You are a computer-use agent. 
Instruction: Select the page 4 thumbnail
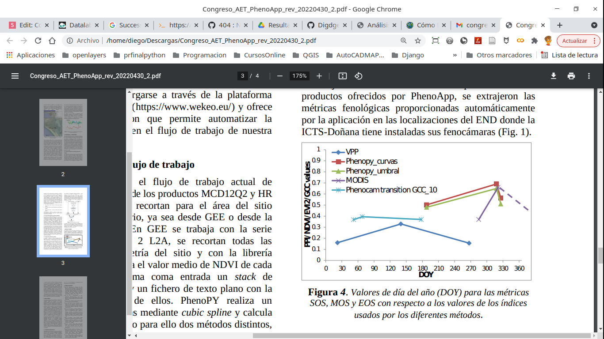click(x=63, y=308)
